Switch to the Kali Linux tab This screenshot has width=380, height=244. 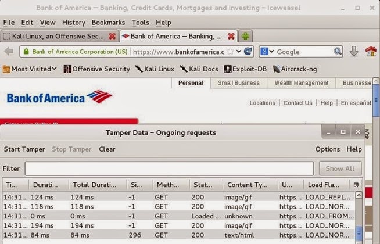pos(59,37)
